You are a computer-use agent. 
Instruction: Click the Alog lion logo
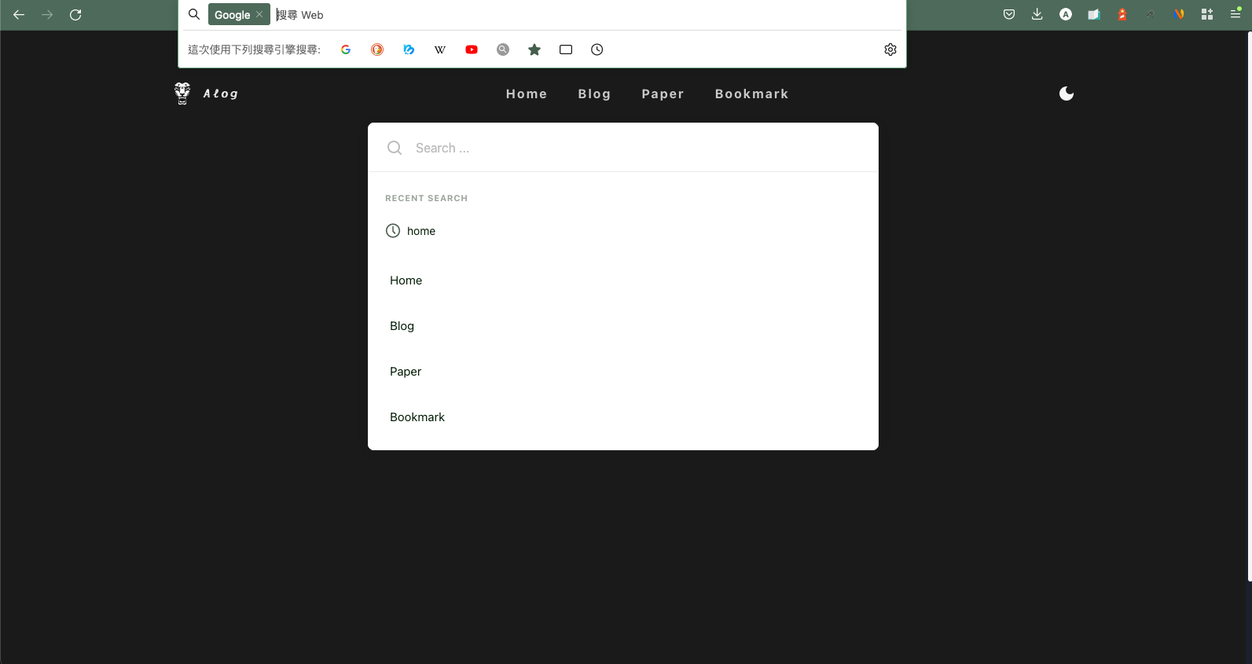tap(182, 94)
